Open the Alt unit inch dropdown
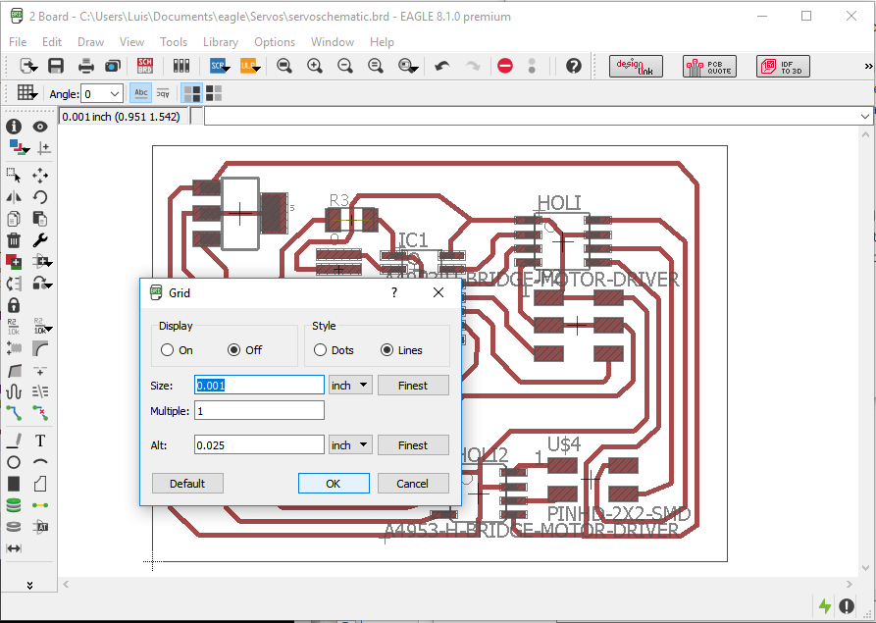 pos(350,445)
